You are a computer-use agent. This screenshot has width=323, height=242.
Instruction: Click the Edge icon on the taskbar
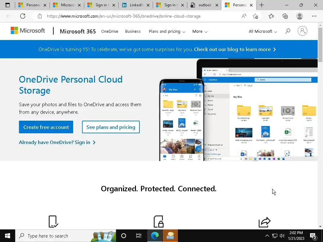155,236
